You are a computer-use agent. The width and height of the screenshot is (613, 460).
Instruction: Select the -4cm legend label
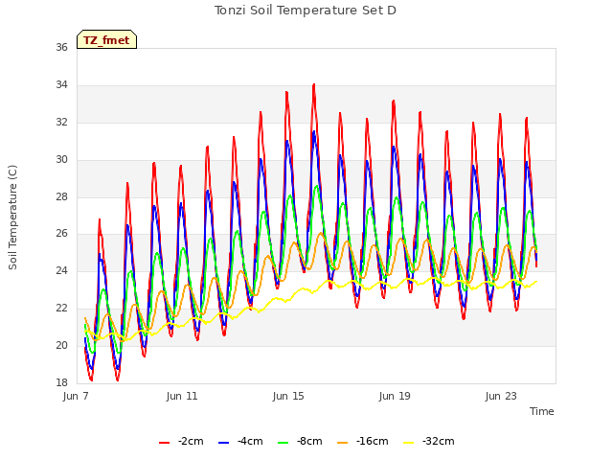pyautogui.click(x=250, y=441)
